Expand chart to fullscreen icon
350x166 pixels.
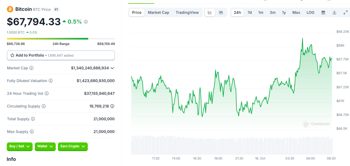345,13
